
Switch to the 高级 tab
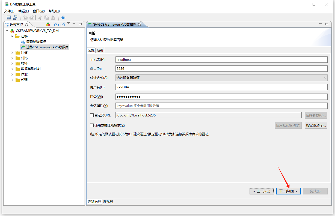pyautogui.click(x=100, y=50)
